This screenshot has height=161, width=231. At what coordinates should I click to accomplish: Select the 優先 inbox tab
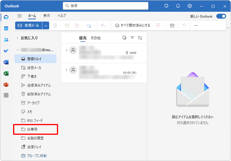click(x=83, y=38)
